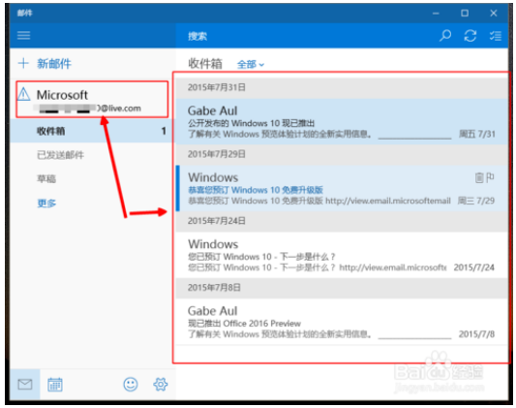Open Gabe Aul message dated 7/31
516x408 pixels.
(x=342, y=121)
